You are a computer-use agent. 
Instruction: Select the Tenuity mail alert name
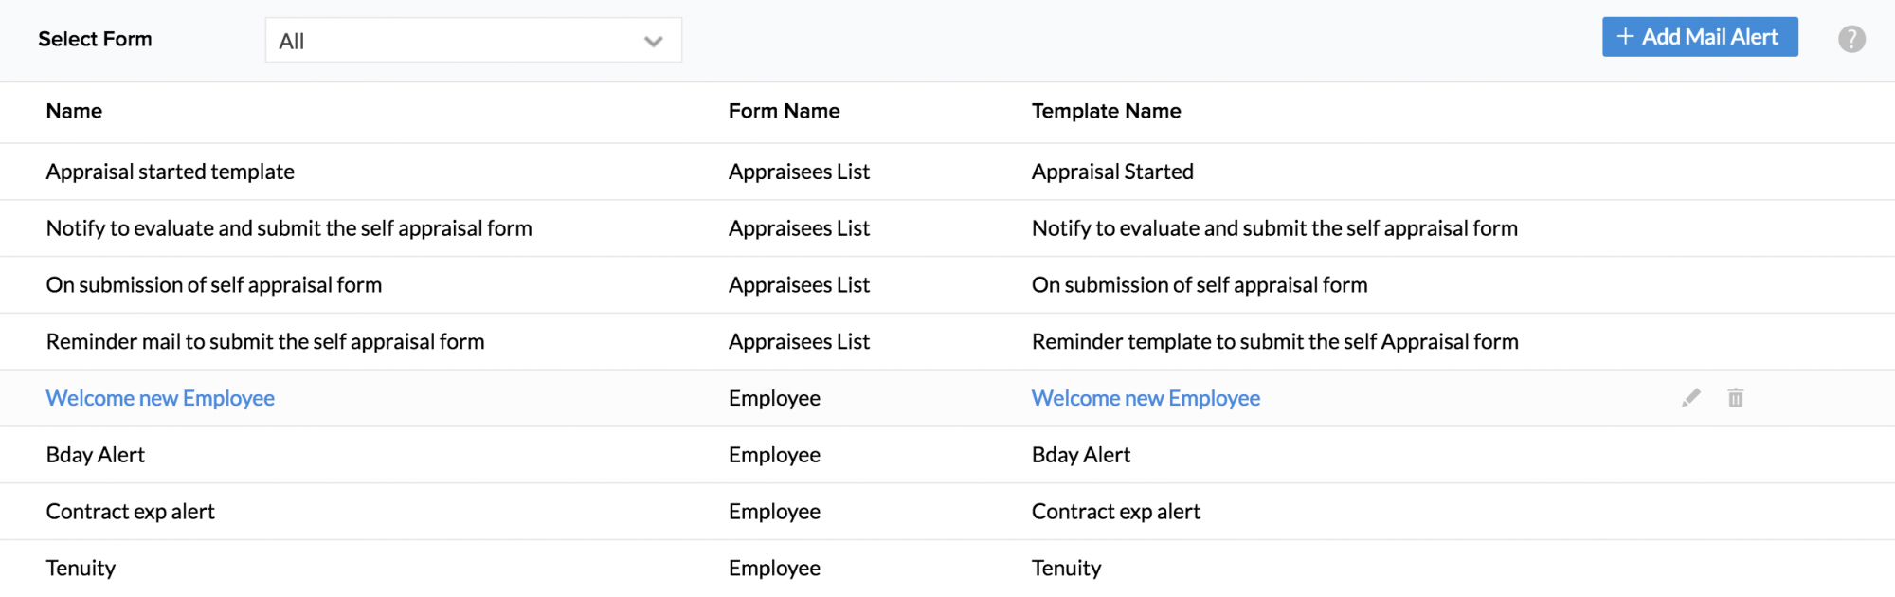click(x=81, y=569)
